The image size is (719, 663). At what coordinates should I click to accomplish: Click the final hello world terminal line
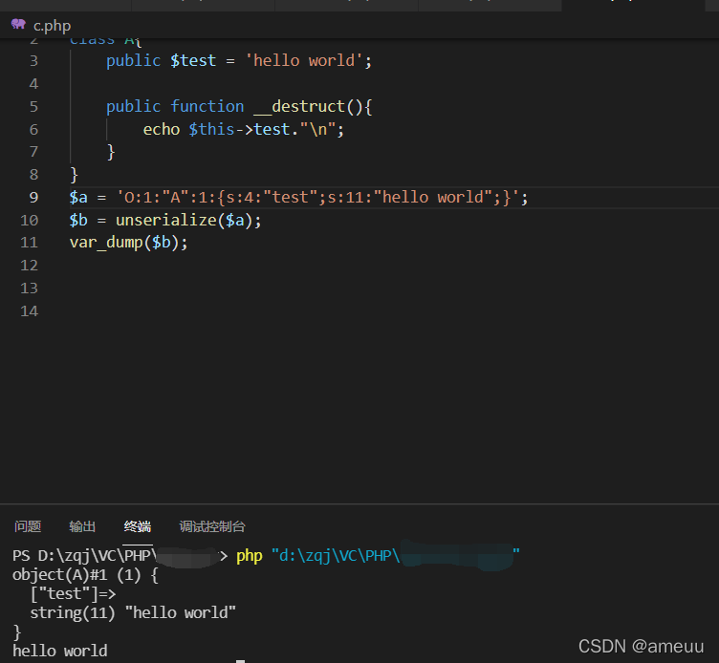pyautogui.click(x=60, y=652)
